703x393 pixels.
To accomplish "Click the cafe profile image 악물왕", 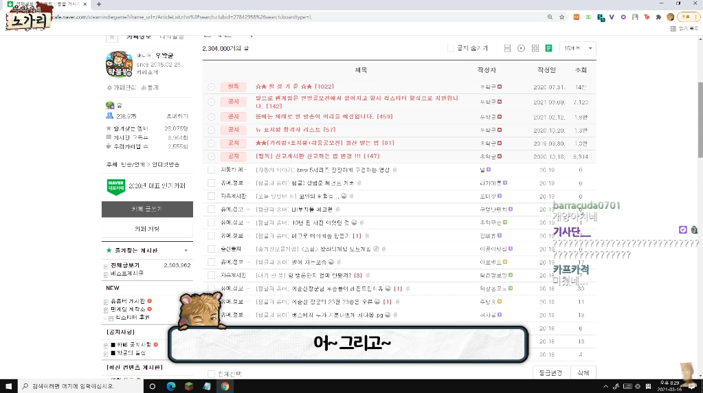I will [x=119, y=64].
